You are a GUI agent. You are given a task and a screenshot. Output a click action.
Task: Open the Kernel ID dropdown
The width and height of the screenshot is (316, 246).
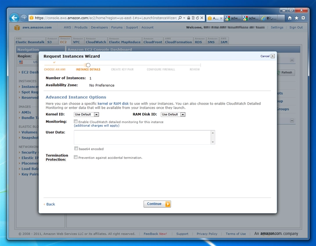86,114
